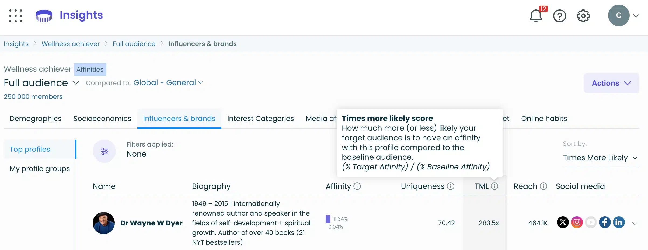
Task: Open Dr Wayne W Dyer's X profile icon
Action: 563,223
